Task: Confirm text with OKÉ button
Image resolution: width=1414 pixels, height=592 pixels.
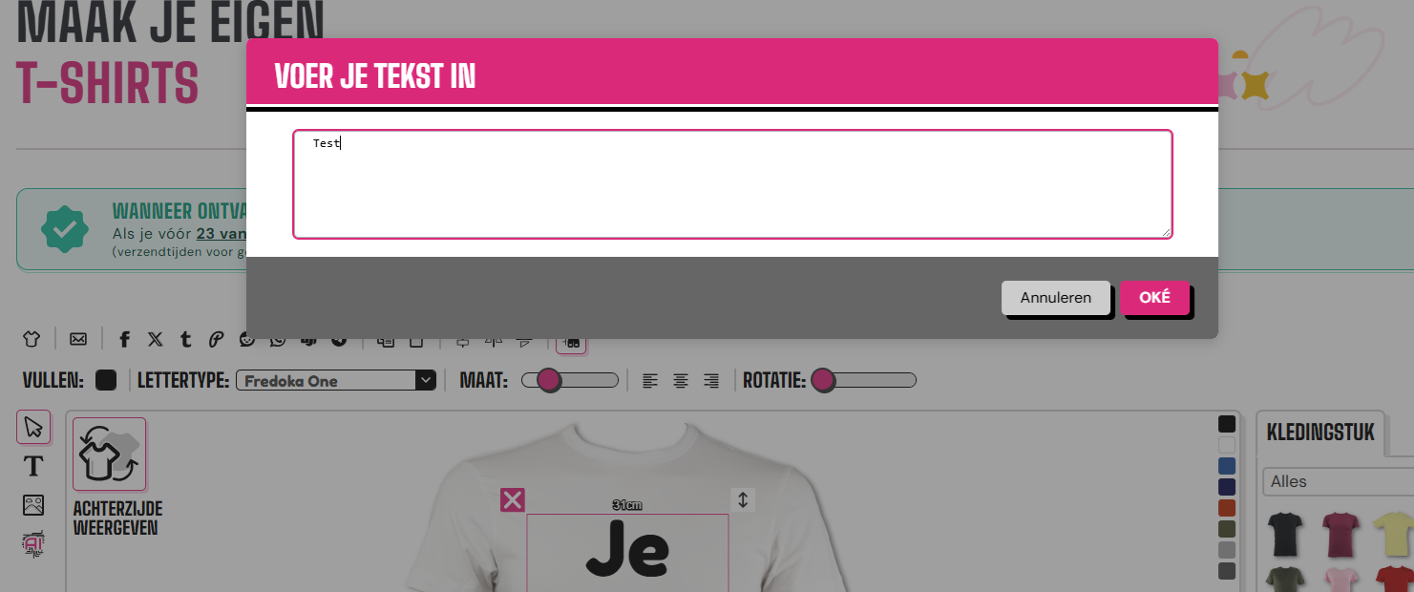Action: tap(1154, 297)
